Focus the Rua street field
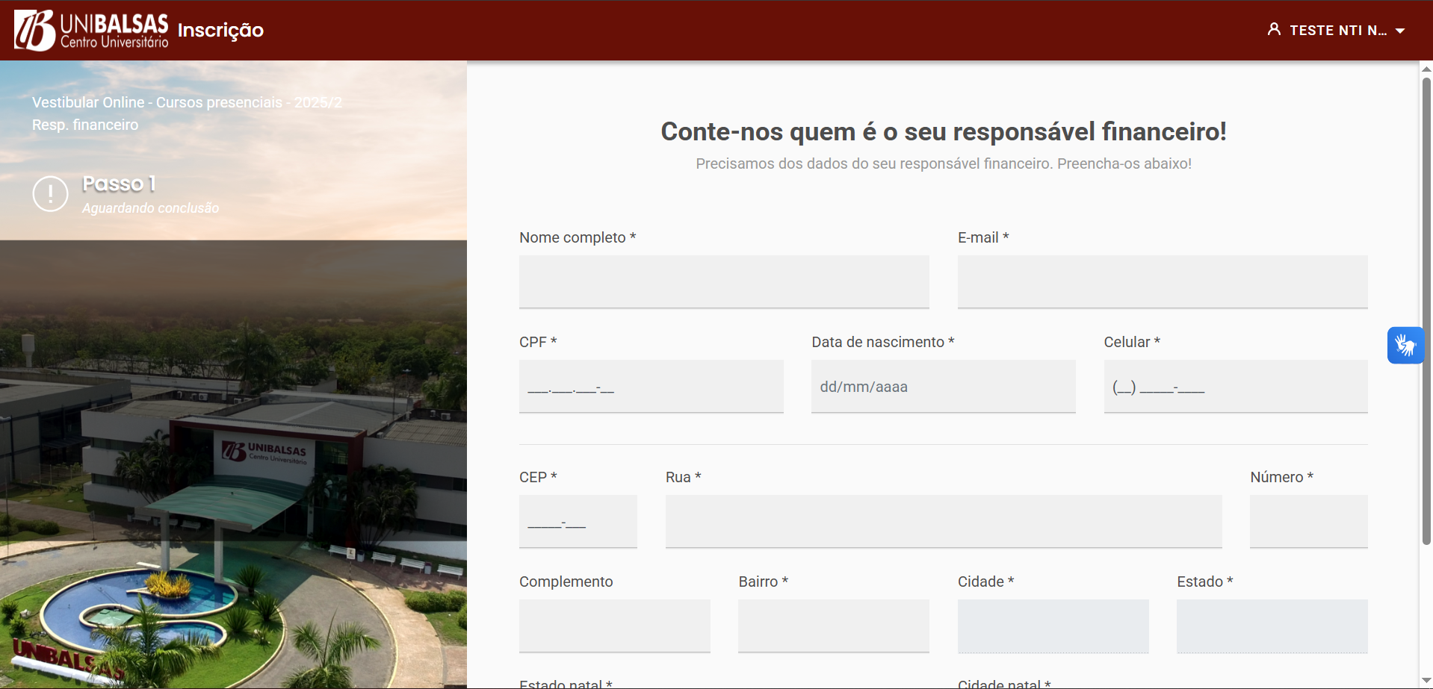The width and height of the screenshot is (1433, 689). pyautogui.click(x=943, y=521)
